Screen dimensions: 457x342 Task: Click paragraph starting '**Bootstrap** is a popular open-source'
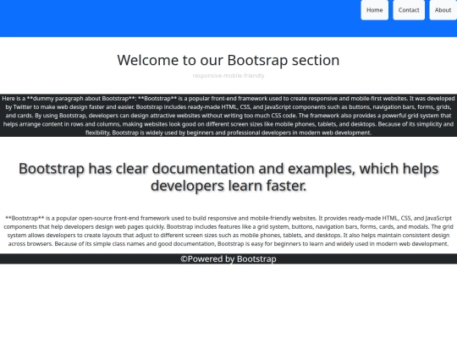tap(228, 231)
